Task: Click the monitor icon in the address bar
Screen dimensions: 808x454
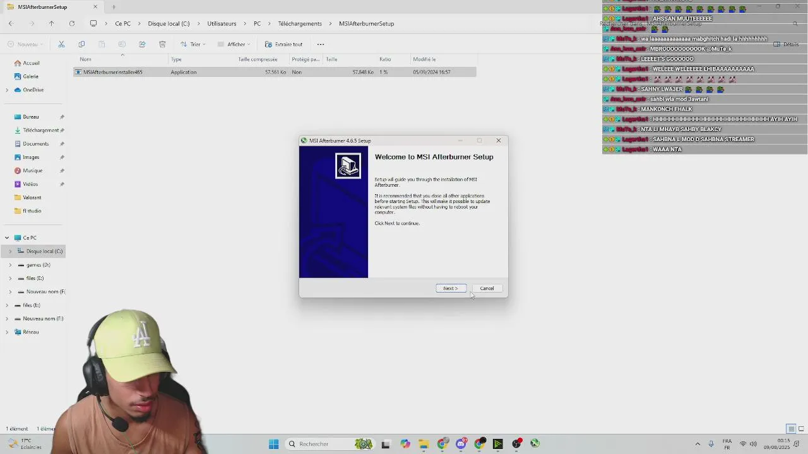Action: click(x=93, y=23)
